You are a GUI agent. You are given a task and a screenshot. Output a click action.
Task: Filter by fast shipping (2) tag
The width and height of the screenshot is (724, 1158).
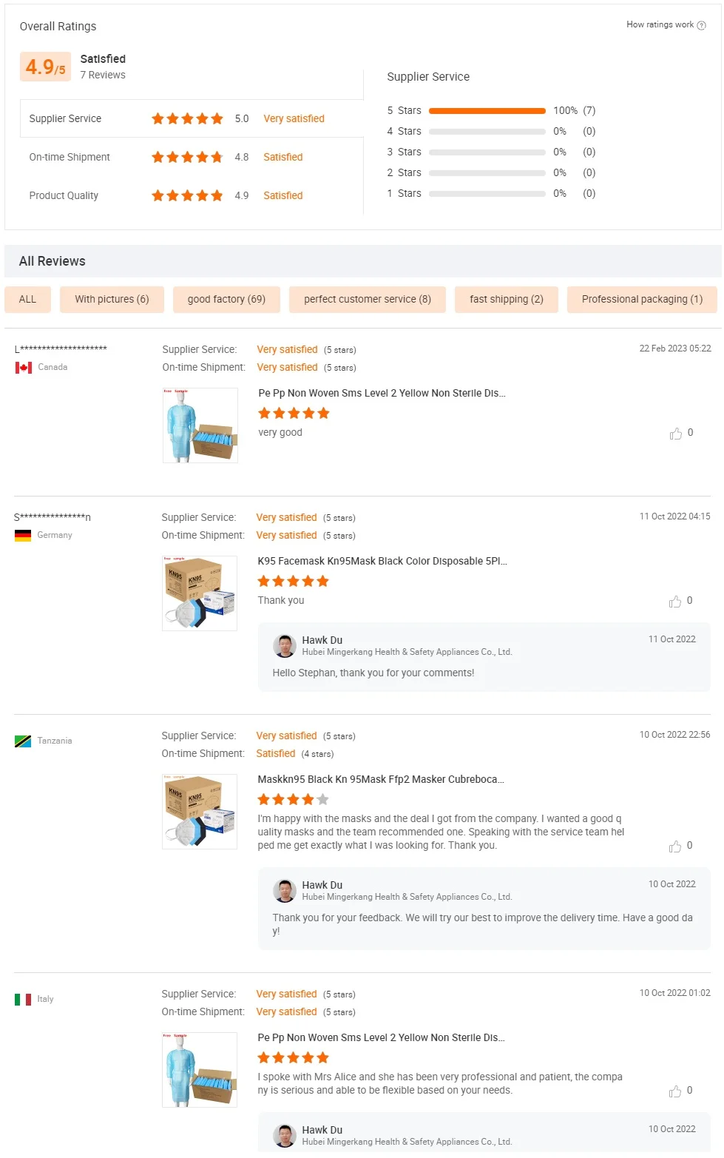tap(506, 300)
